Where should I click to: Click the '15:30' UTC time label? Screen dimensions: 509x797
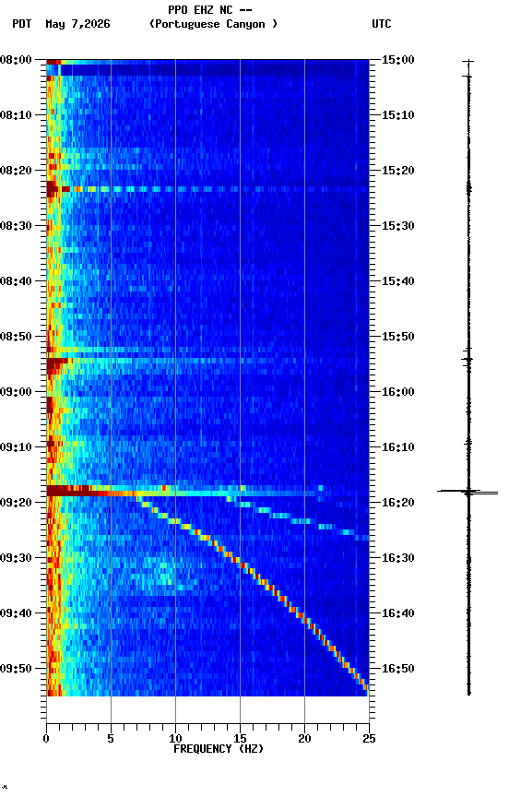(398, 226)
